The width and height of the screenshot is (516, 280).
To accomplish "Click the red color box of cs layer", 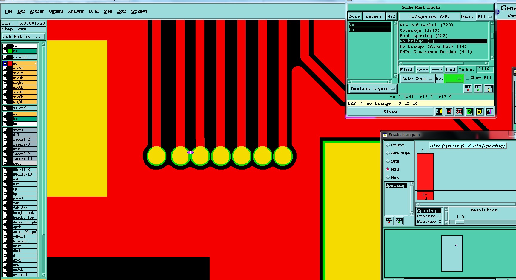I will click(x=10, y=64).
